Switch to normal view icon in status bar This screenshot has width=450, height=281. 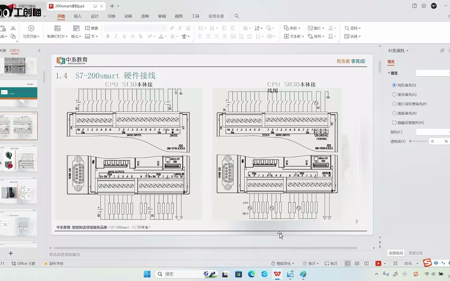click(x=348, y=264)
